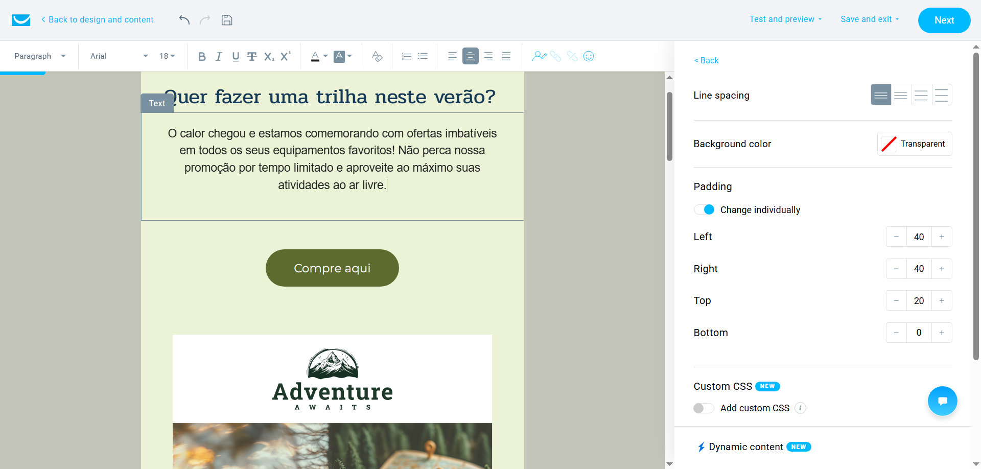Screen dimensions: 981x469
Task: Select the strikethrough formatting icon
Action: tap(252, 56)
